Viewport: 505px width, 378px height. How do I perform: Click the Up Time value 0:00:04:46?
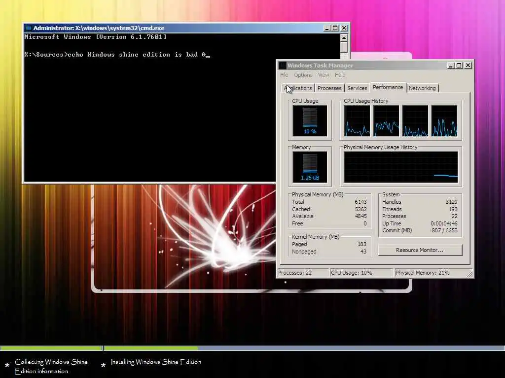pos(444,223)
